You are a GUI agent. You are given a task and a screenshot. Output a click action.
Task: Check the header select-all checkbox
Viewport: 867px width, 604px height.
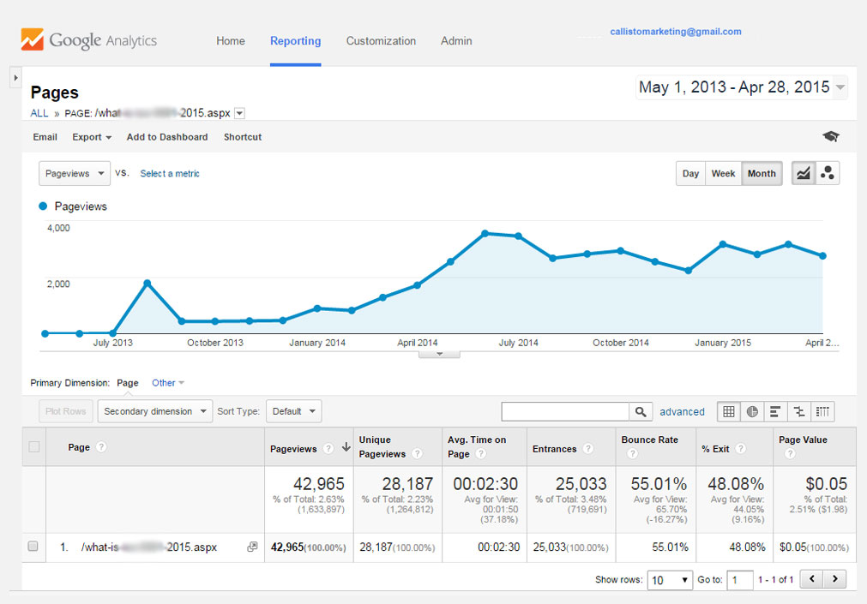pyautogui.click(x=34, y=446)
